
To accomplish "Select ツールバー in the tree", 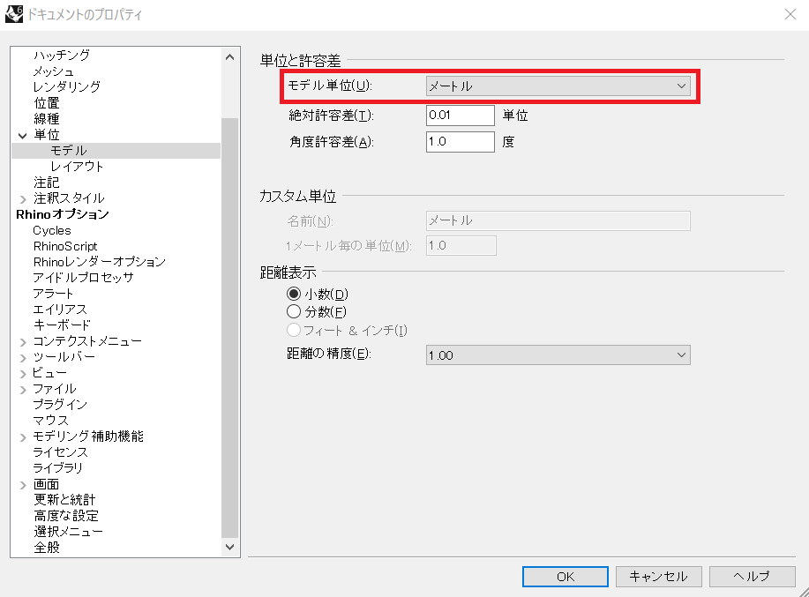I will (x=64, y=357).
